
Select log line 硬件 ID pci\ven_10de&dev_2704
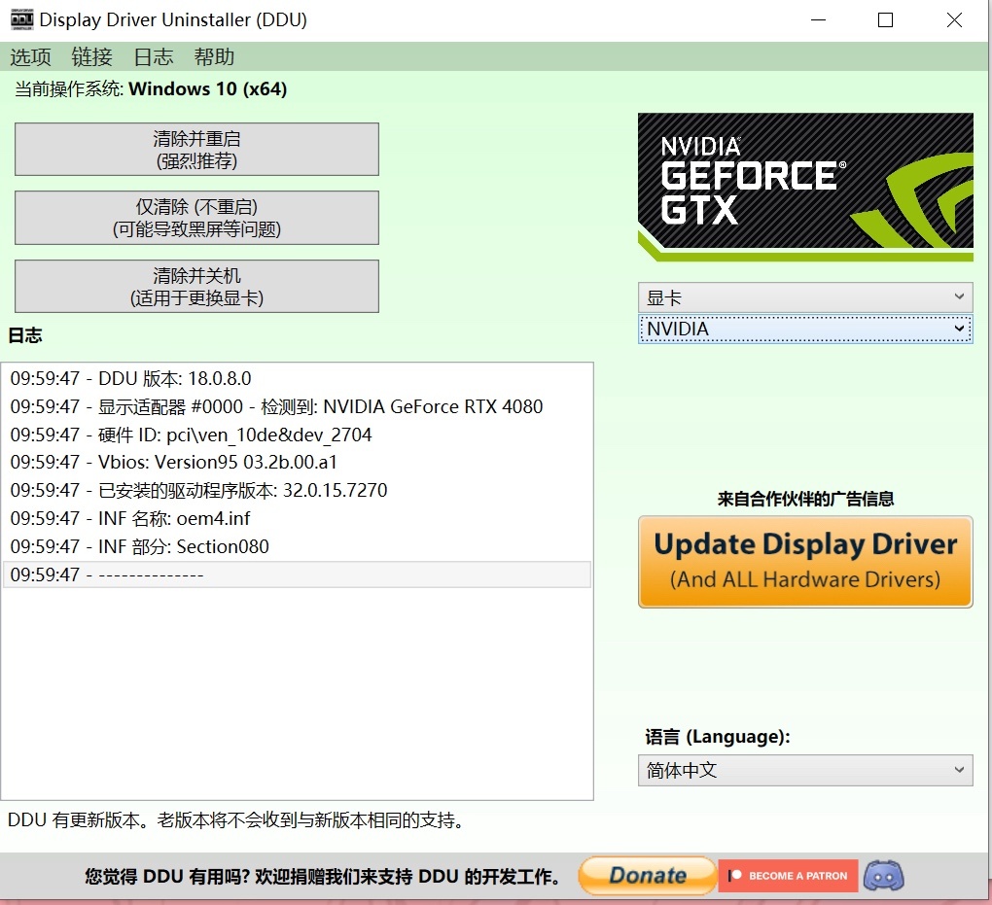coord(297,435)
